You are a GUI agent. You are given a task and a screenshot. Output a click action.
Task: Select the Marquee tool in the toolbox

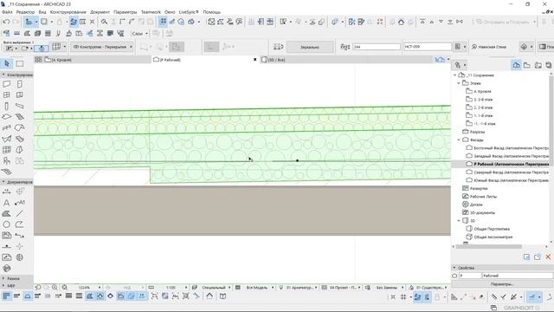tap(20, 63)
